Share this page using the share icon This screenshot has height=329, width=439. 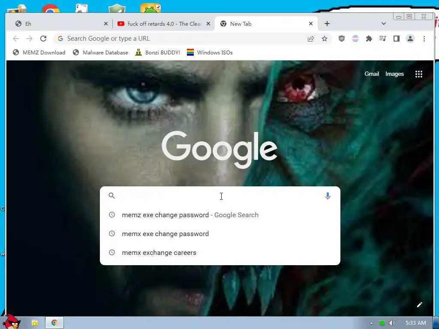click(311, 39)
